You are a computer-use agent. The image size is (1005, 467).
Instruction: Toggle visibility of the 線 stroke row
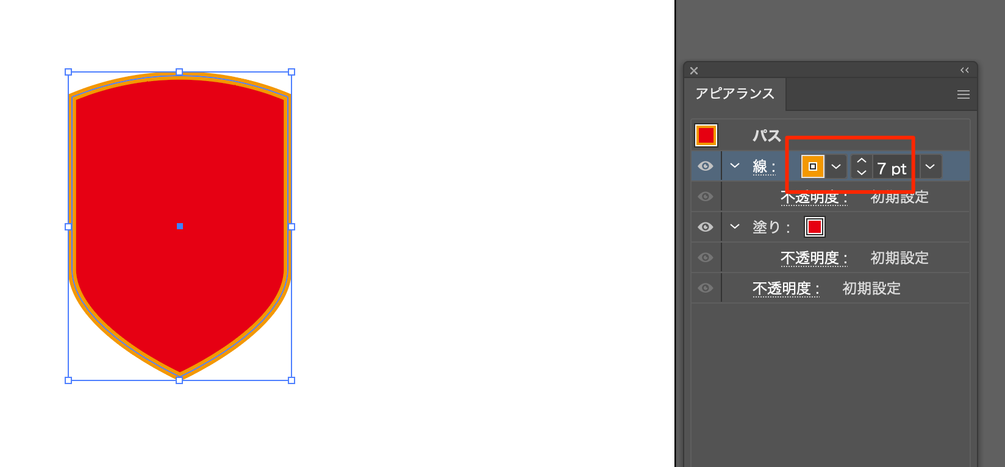706,166
